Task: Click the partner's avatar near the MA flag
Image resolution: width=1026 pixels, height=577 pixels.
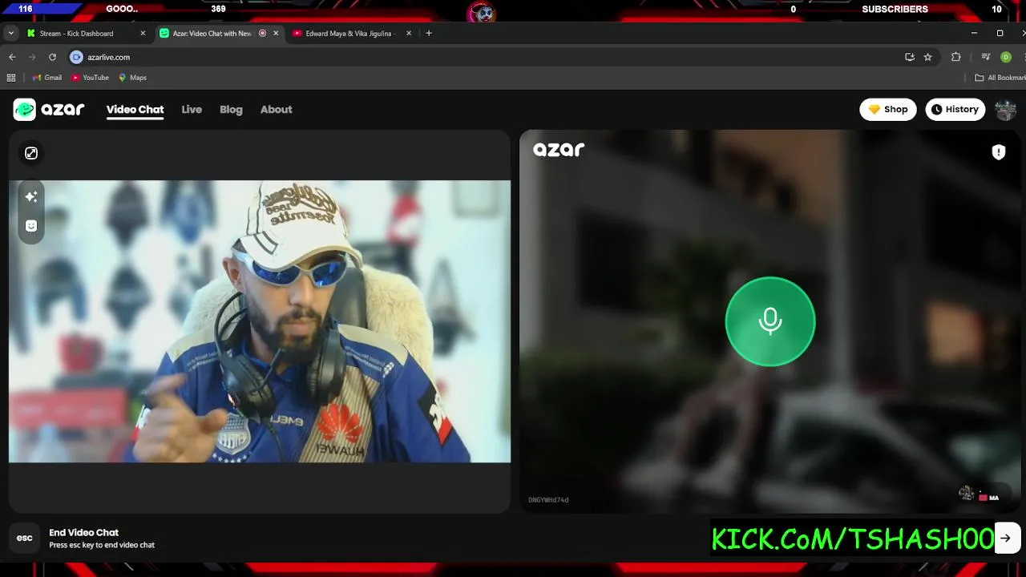Action: point(967,494)
